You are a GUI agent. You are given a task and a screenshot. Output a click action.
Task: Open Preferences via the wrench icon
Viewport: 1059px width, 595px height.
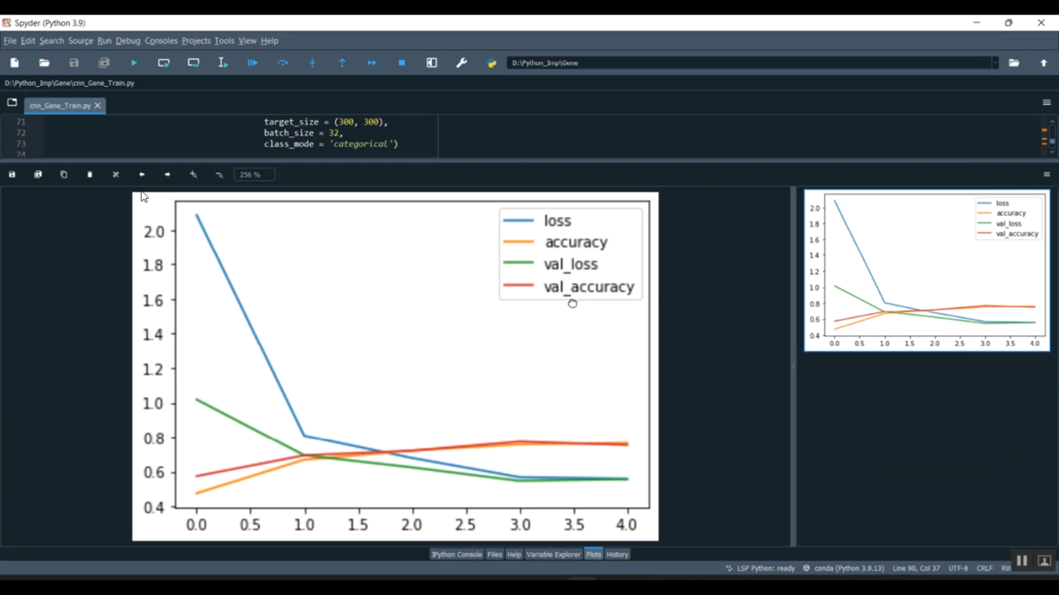pos(462,63)
